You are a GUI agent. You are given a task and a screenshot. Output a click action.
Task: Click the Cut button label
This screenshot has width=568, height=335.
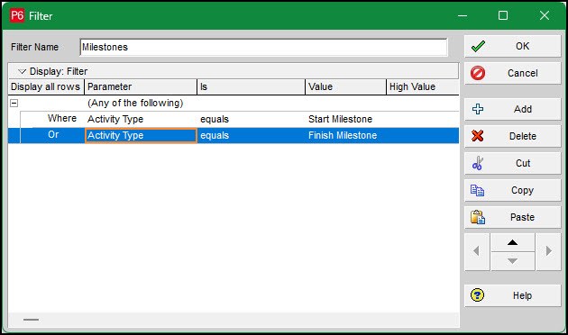pos(523,163)
